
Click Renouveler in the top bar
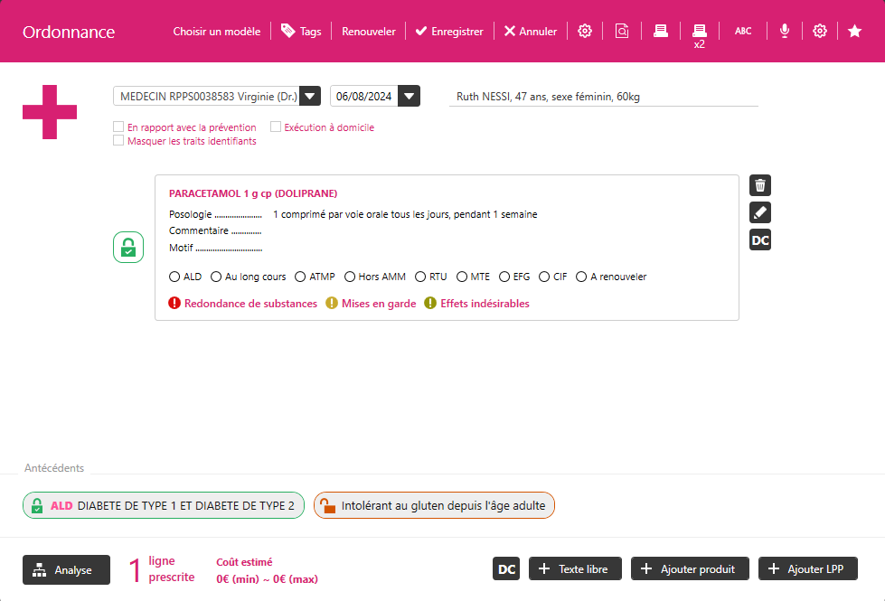368,32
